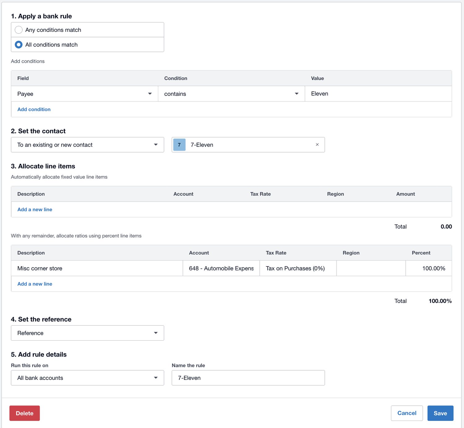This screenshot has height=428, width=464.
Task: Open the Reference dropdown
Action: 88,333
